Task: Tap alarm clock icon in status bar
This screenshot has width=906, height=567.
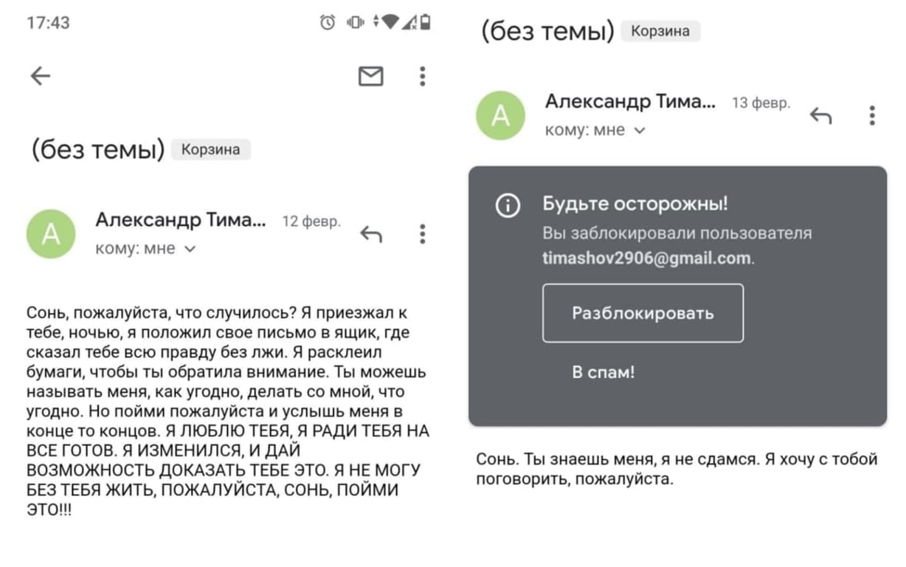Action: point(327,23)
